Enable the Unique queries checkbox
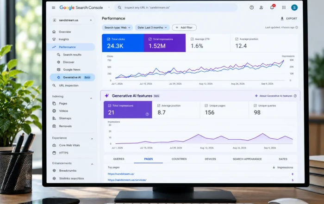The width and height of the screenshot is (324, 204). pyautogui.click(x=255, y=106)
